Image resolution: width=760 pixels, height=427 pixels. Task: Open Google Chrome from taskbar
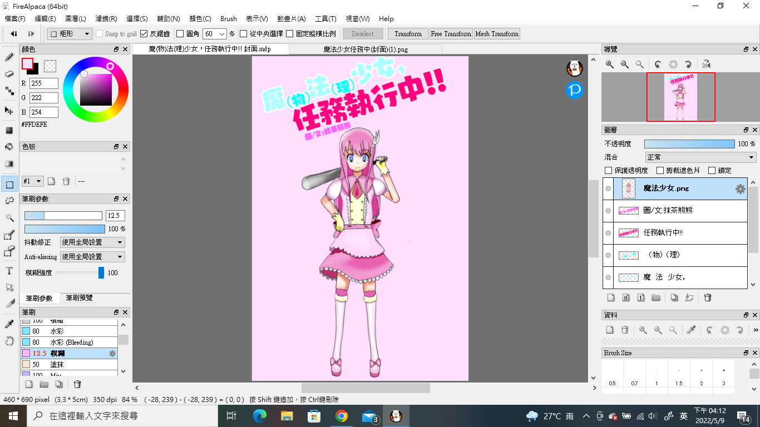(x=342, y=416)
